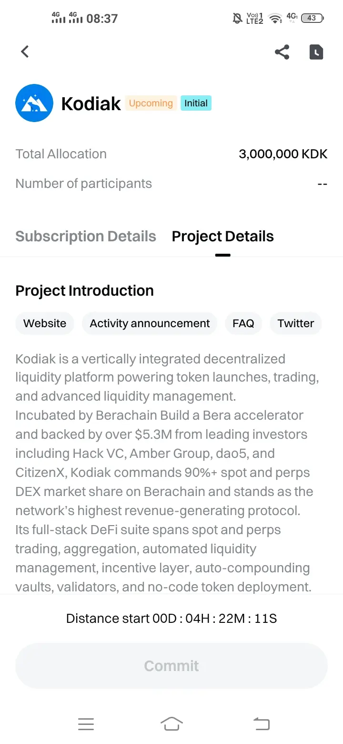Visit the Kodiak Twitter page
343x744 pixels.
(x=295, y=323)
